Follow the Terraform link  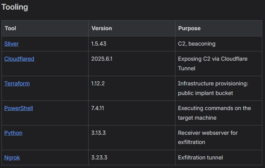coord(17,84)
